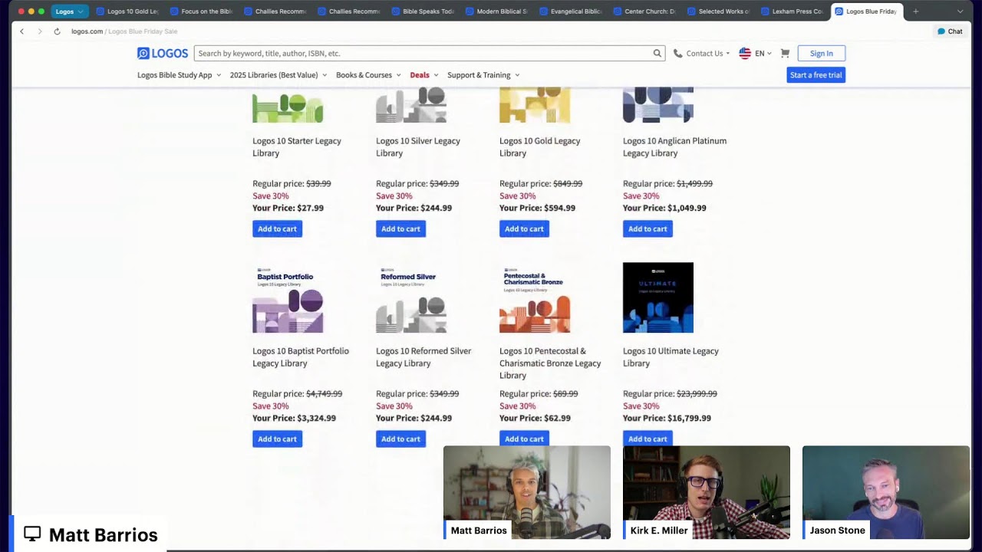Image resolution: width=982 pixels, height=552 pixels.
Task: Add Logos 10 Ultimate Legacy Library to cart
Action: 648,439
